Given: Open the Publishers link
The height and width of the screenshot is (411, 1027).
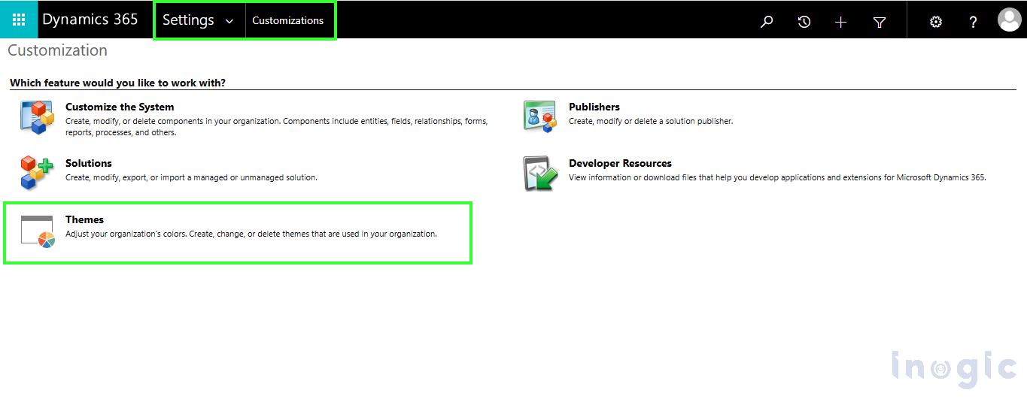Looking at the screenshot, I should (x=594, y=107).
